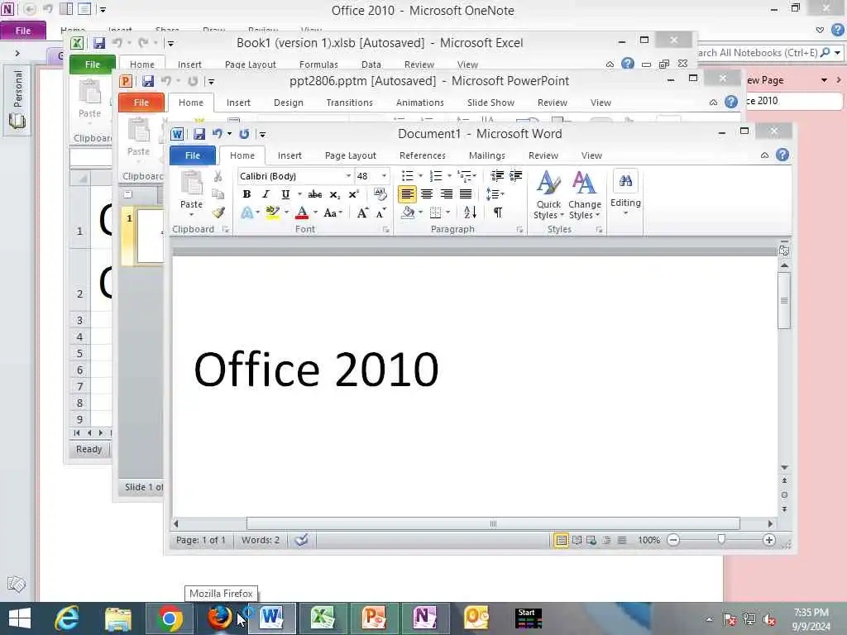
Task: Click Grow Font icon in Word
Action: tap(362, 212)
